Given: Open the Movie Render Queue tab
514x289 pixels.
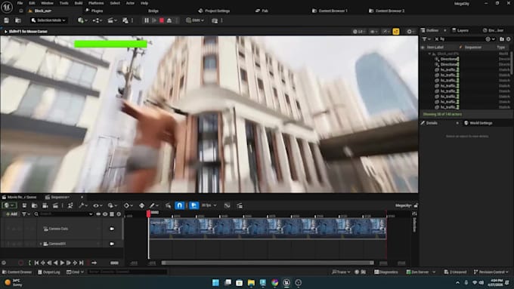Looking at the screenshot, I should click(20, 197).
